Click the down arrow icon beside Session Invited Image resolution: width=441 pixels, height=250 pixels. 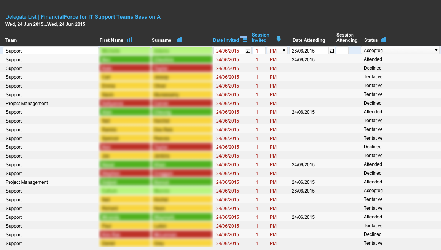pos(279,39)
